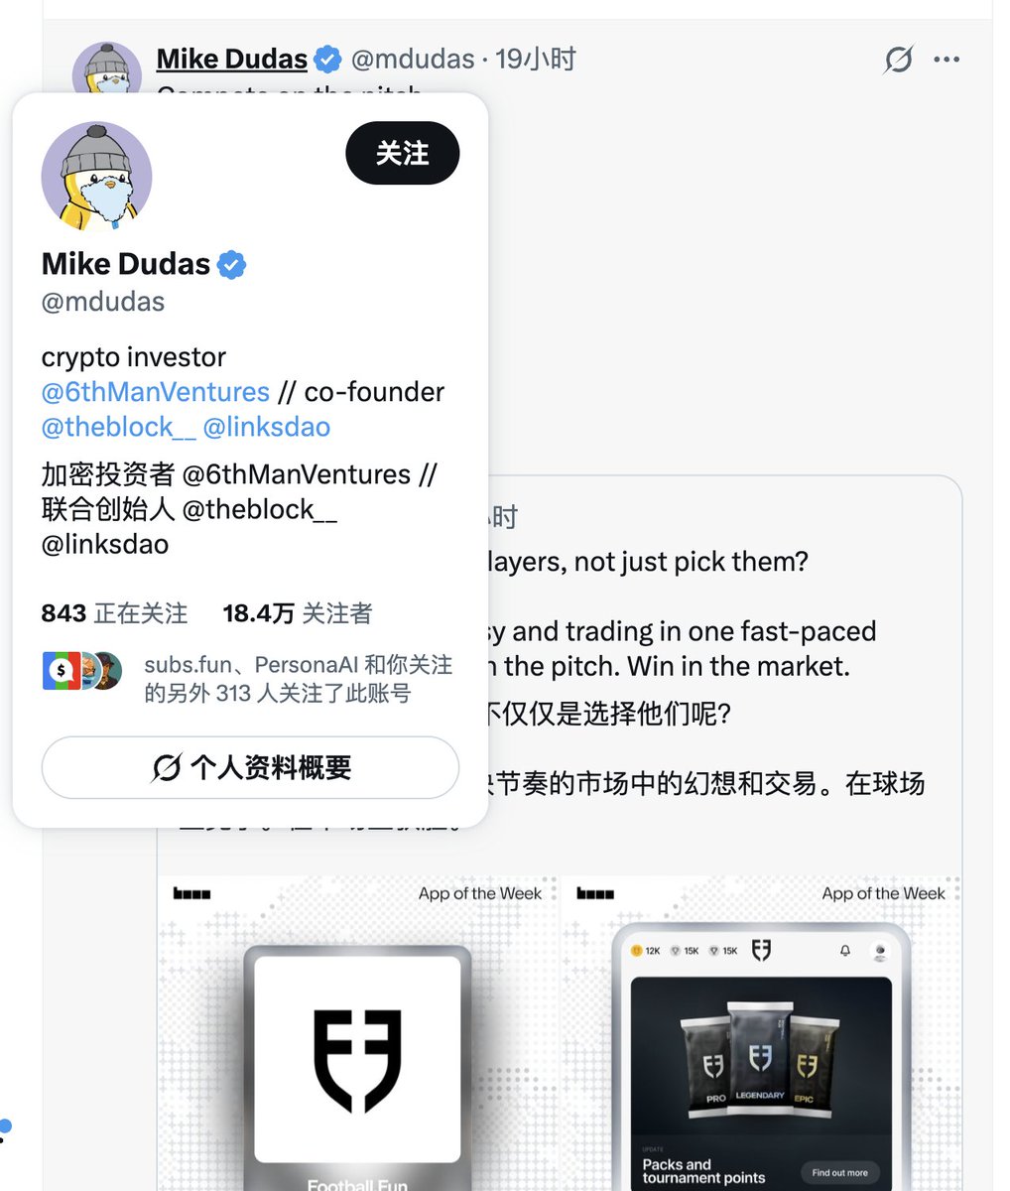Screen dimensions: 1010x1191
Task: Open the @6thManVentures mention link
Action: (156, 392)
